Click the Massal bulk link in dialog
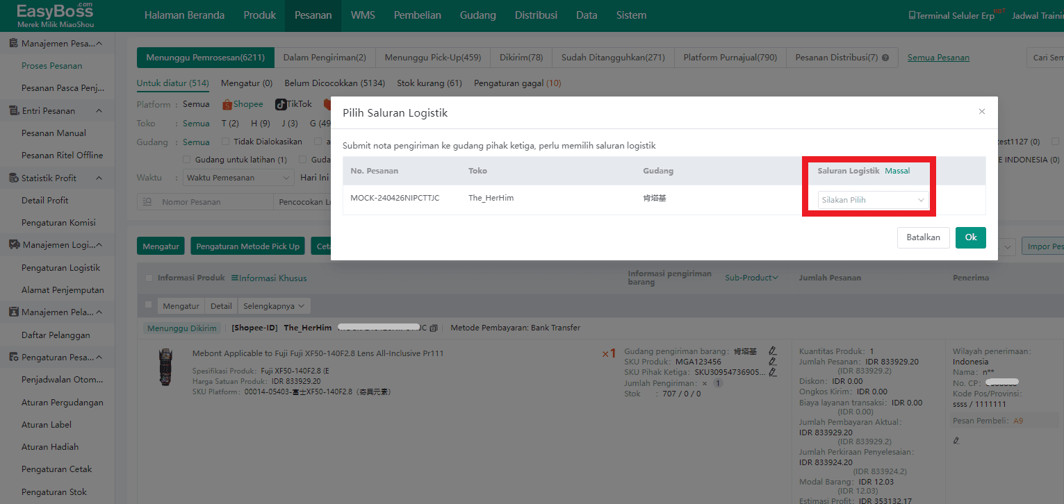The image size is (1064, 504). point(897,171)
